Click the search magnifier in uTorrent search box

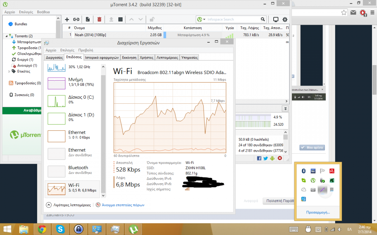click(263, 19)
